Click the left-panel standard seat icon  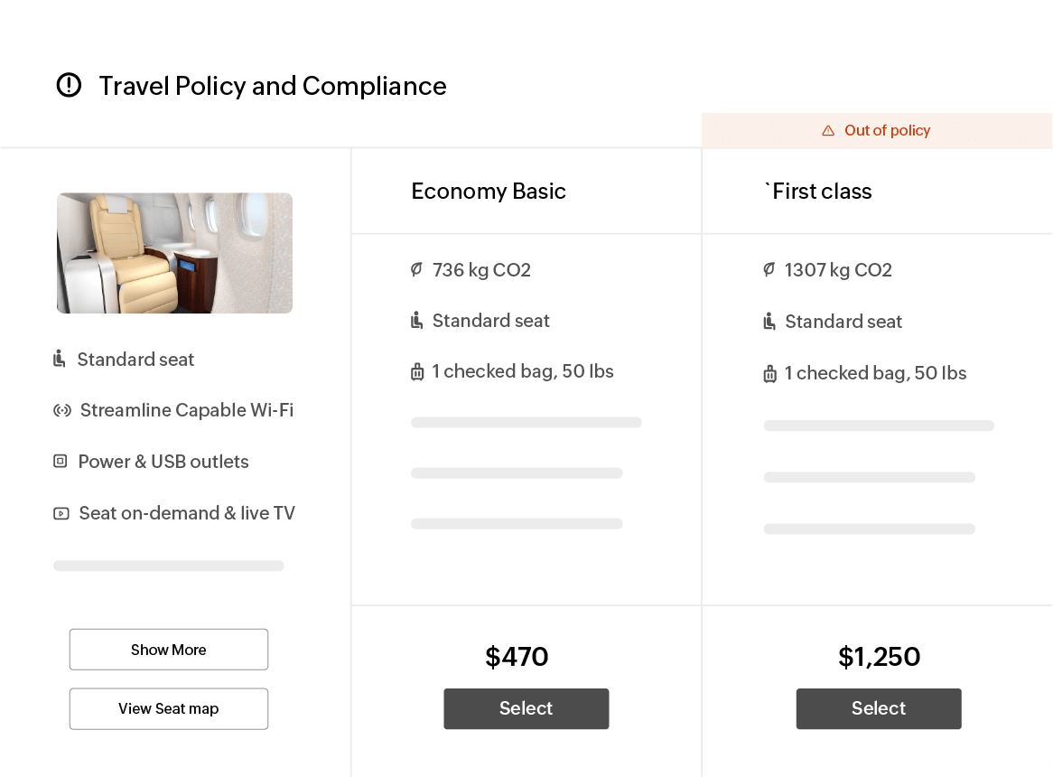click(x=60, y=360)
